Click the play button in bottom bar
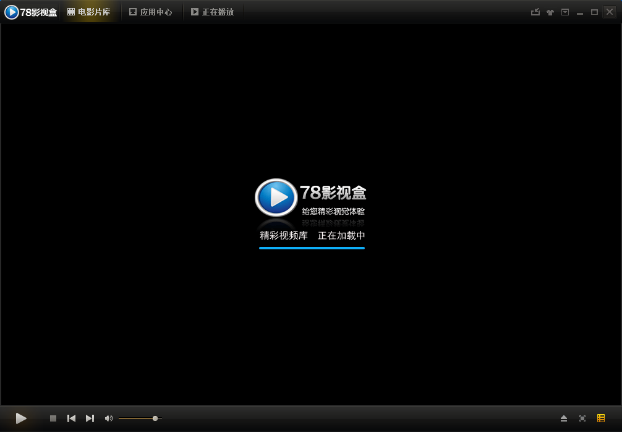The width and height of the screenshot is (622, 432). [x=21, y=418]
